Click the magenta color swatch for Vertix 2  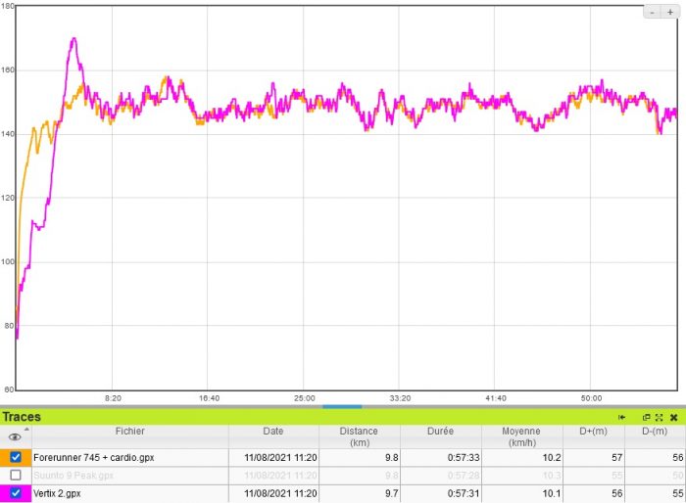(x=5, y=493)
